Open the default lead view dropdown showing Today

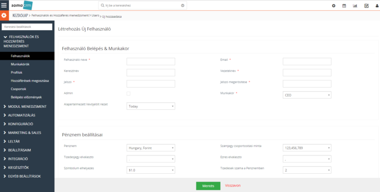pyautogui.click(x=151, y=106)
